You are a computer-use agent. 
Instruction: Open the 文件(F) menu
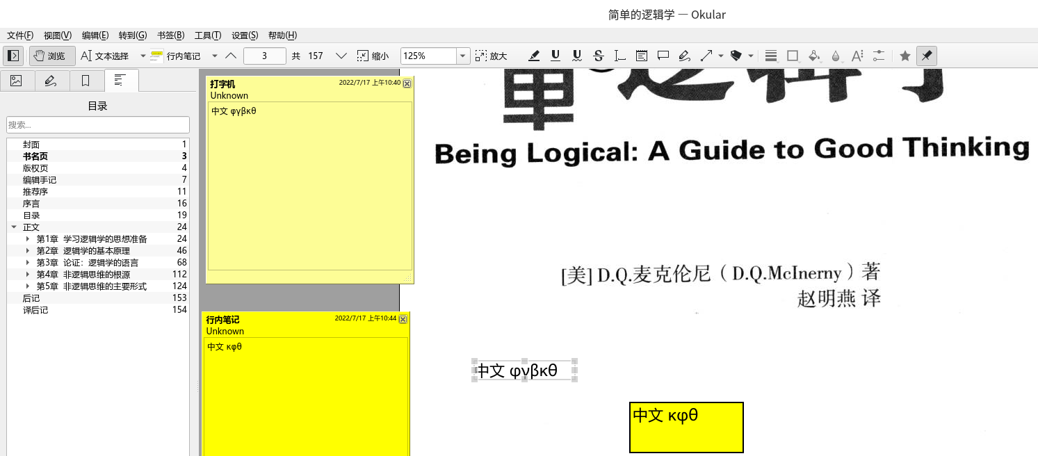(20, 35)
